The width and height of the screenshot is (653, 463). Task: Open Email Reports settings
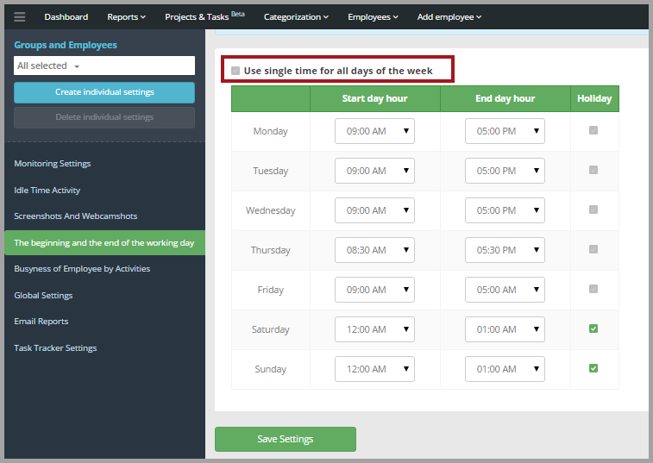pos(41,322)
